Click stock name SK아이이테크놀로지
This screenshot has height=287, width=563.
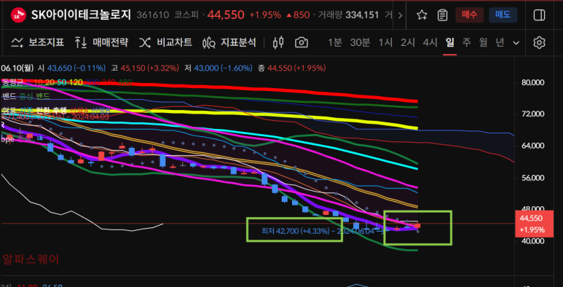coord(81,15)
